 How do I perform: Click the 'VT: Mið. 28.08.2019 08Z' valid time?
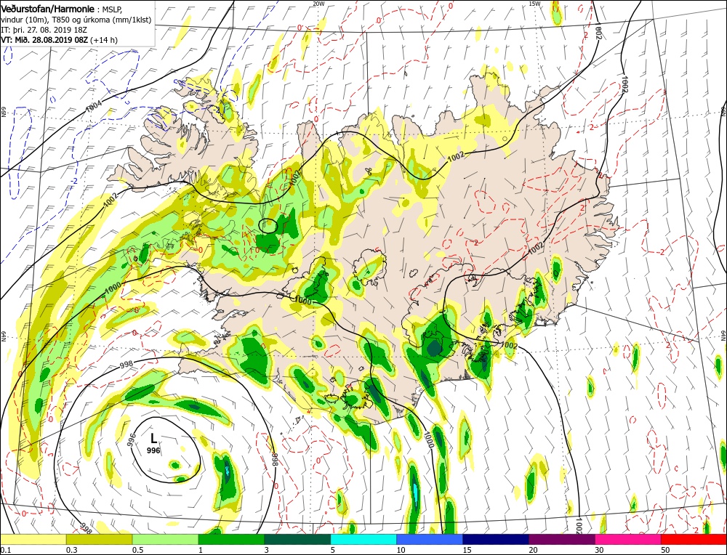(x=44, y=40)
